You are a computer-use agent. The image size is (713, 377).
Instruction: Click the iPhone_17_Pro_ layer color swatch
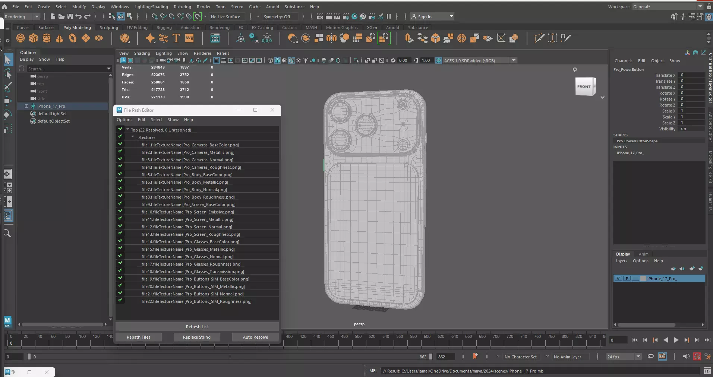coord(643,279)
